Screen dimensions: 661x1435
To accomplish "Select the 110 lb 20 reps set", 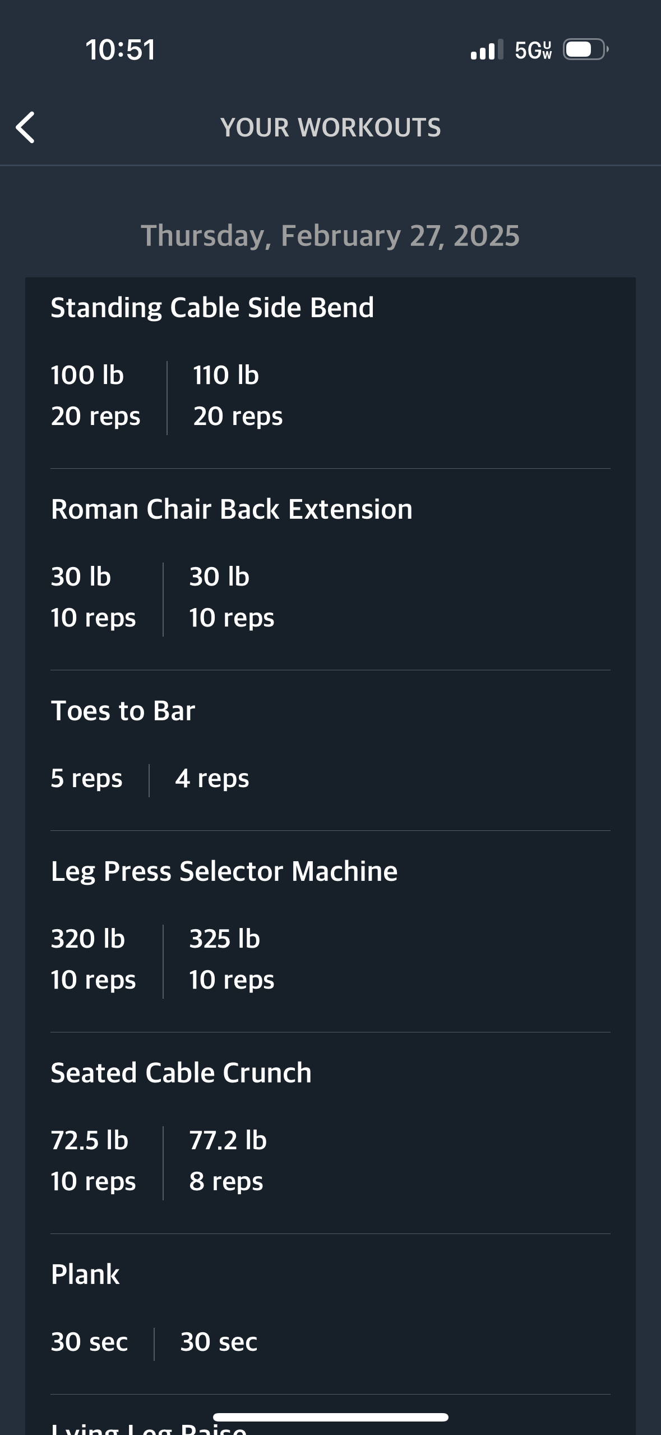I will (238, 396).
